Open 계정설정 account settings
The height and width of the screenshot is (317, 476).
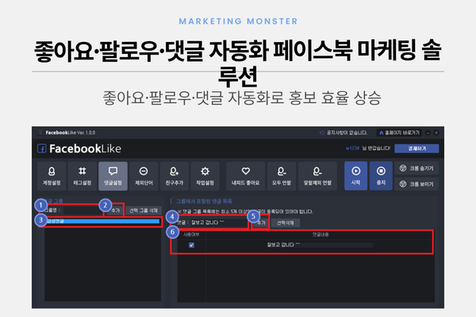[52, 176]
